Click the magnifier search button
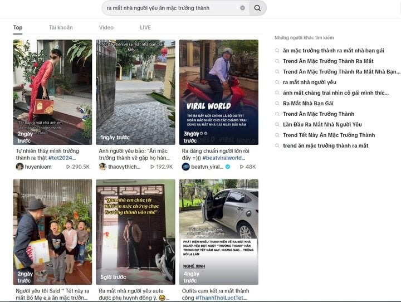401x302 pixels. pyautogui.click(x=257, y=8)
